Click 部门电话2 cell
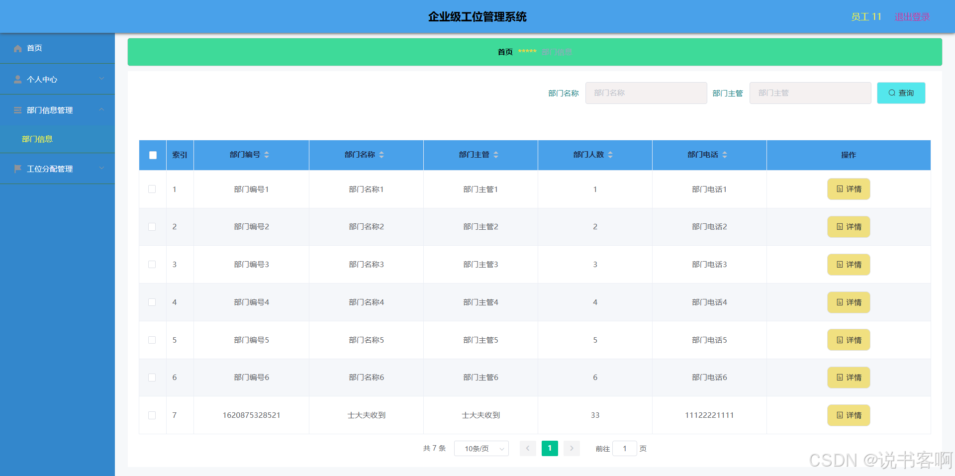955x476 pixels. click(x=709, y=227)
